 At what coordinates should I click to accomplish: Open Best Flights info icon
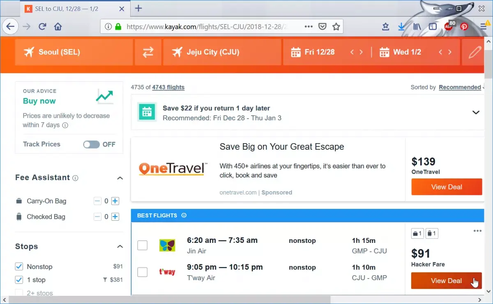[x=184, y=215]
